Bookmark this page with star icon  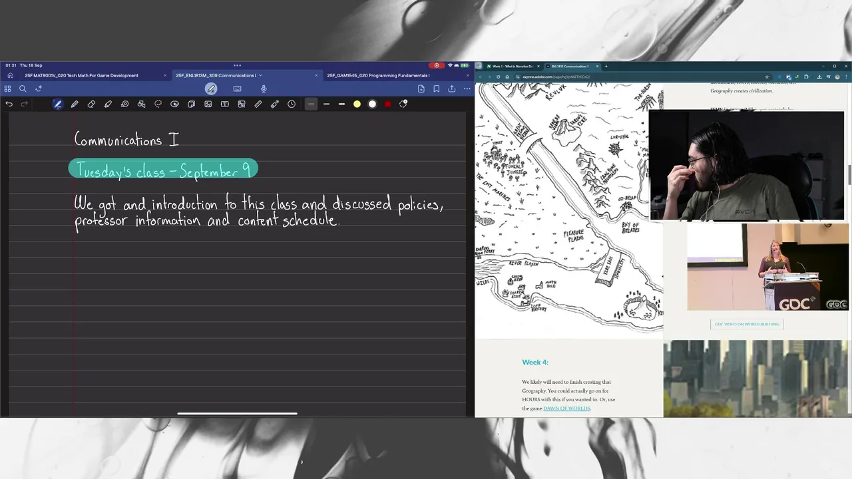click(x=767, y=77)
